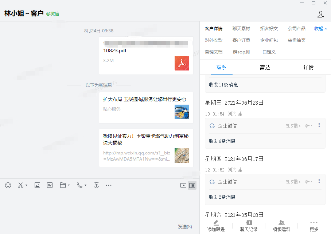Open options for the 06月23日 record
This screenshot has height=234, width=331.
[x=319, y=125]
